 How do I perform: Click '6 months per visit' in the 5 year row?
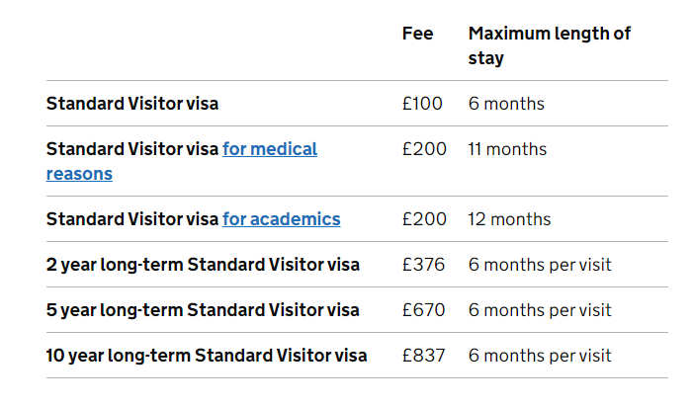(539, 309)
